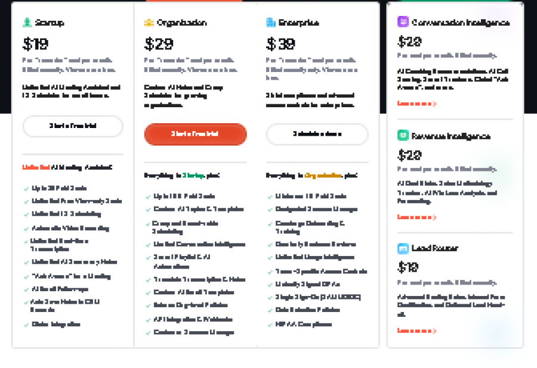Click the green Revenue Intelligence icon
This screenshot has width=537, height=368.
point(402,136)
